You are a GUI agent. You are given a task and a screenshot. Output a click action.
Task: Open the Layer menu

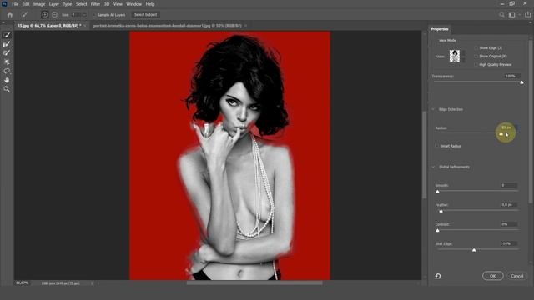[53, 4]
